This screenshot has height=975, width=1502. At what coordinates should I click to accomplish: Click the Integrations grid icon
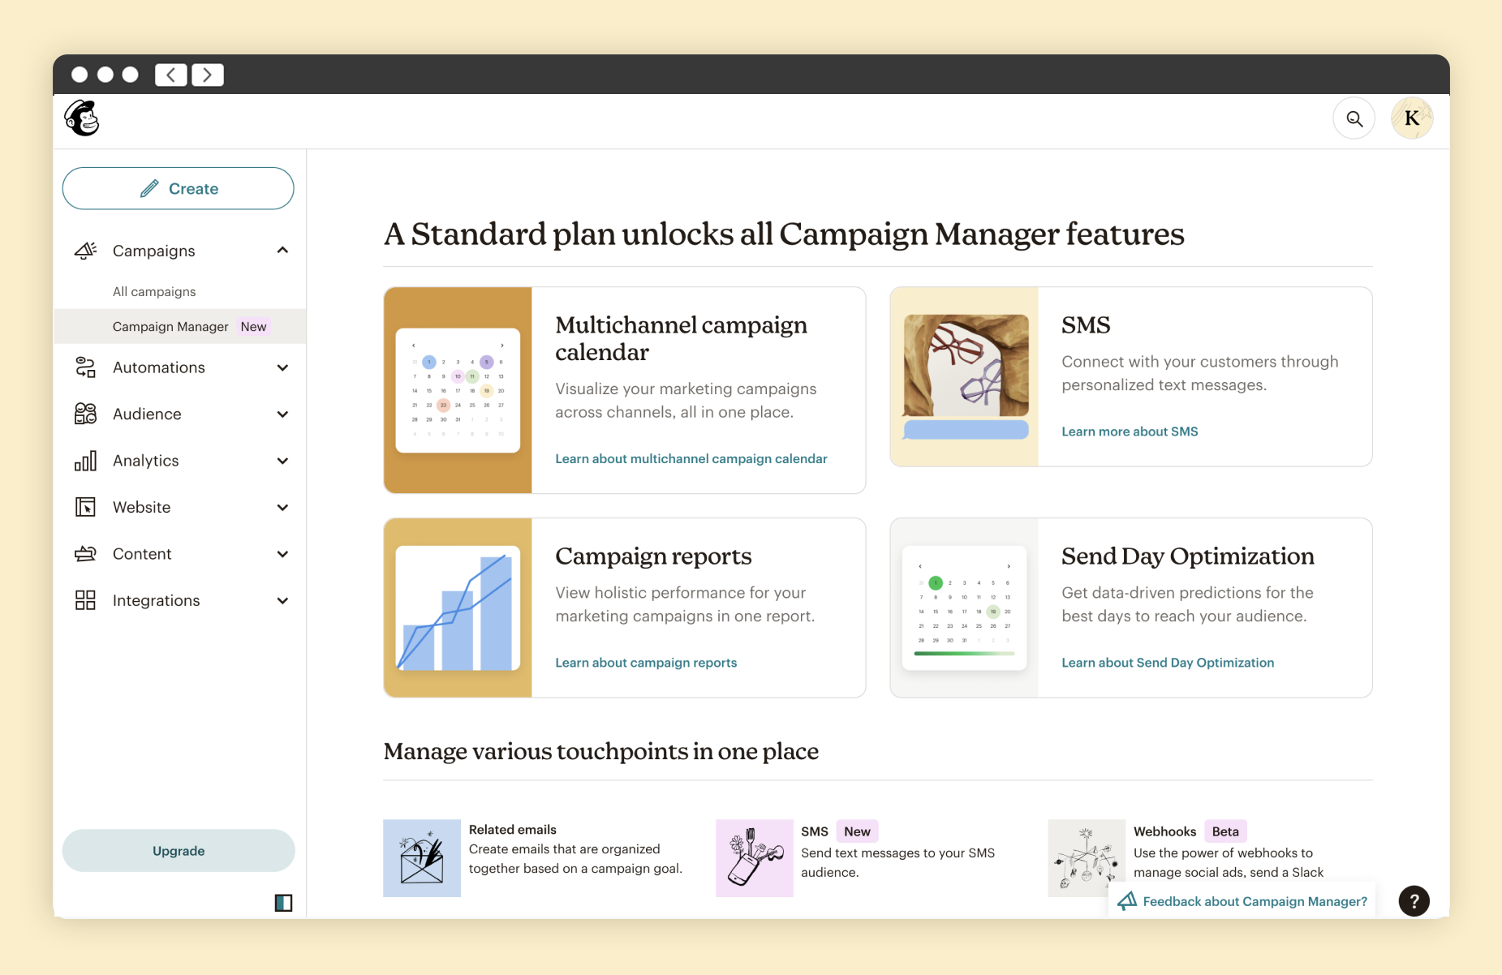pos(85,600)
